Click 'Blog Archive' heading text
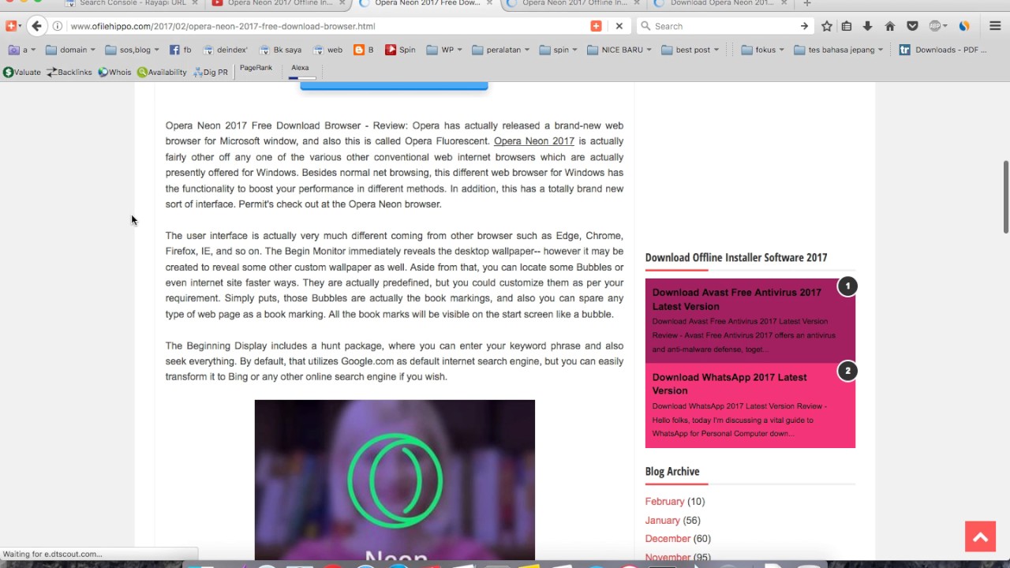The image size is (1010, 568). pos(672,472)
